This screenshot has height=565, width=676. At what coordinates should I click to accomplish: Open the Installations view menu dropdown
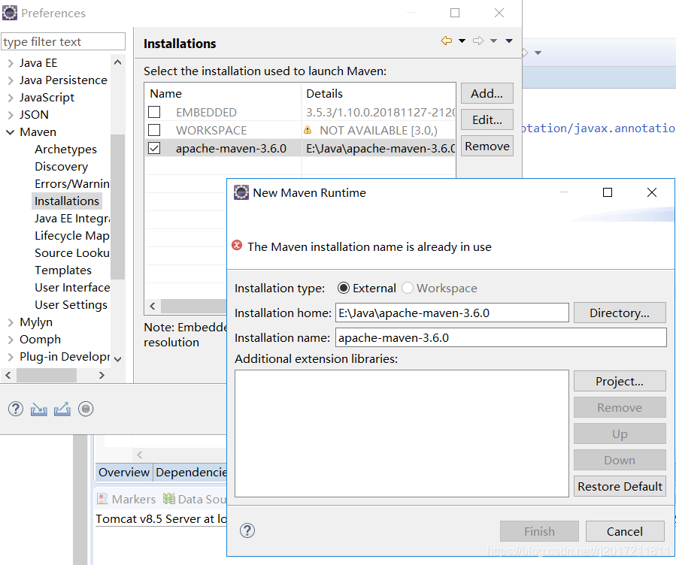coord(509,41)
